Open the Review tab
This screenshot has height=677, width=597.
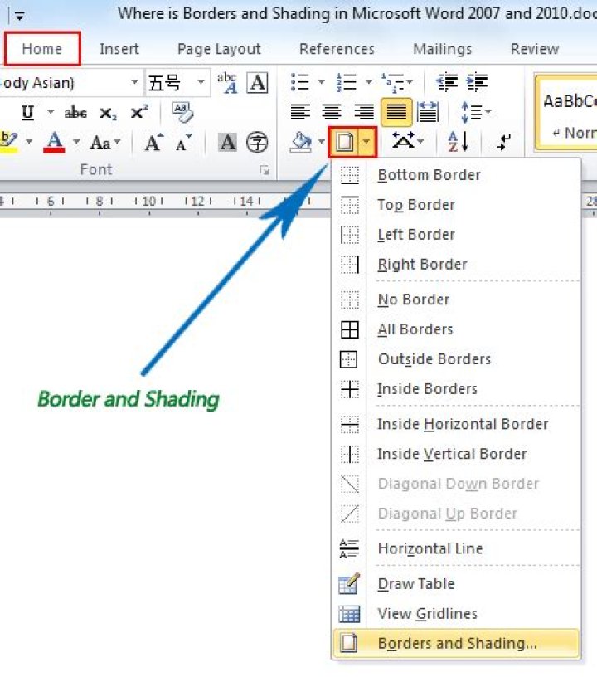[x=535, y=49]
